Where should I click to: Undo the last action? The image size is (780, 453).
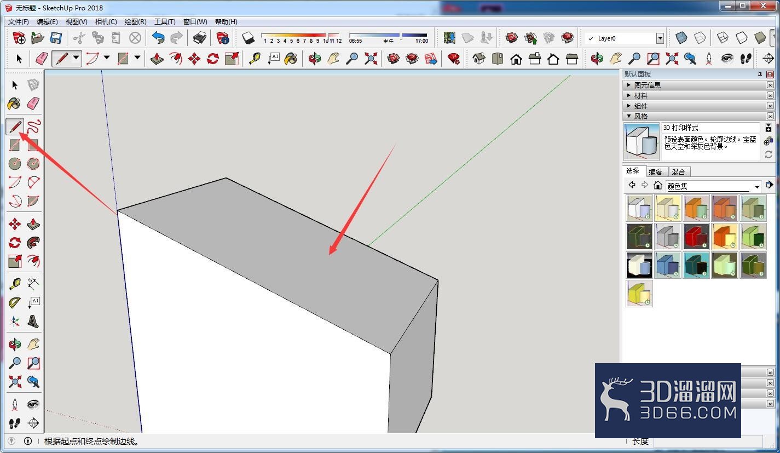click(158, 38)
